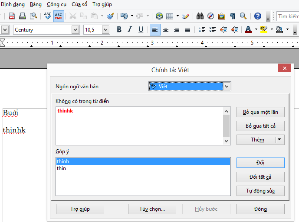Click the Đổi button

pyautogui.click(x=260, y=163)
